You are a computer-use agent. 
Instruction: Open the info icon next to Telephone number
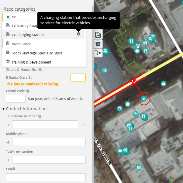coord(40,116)
